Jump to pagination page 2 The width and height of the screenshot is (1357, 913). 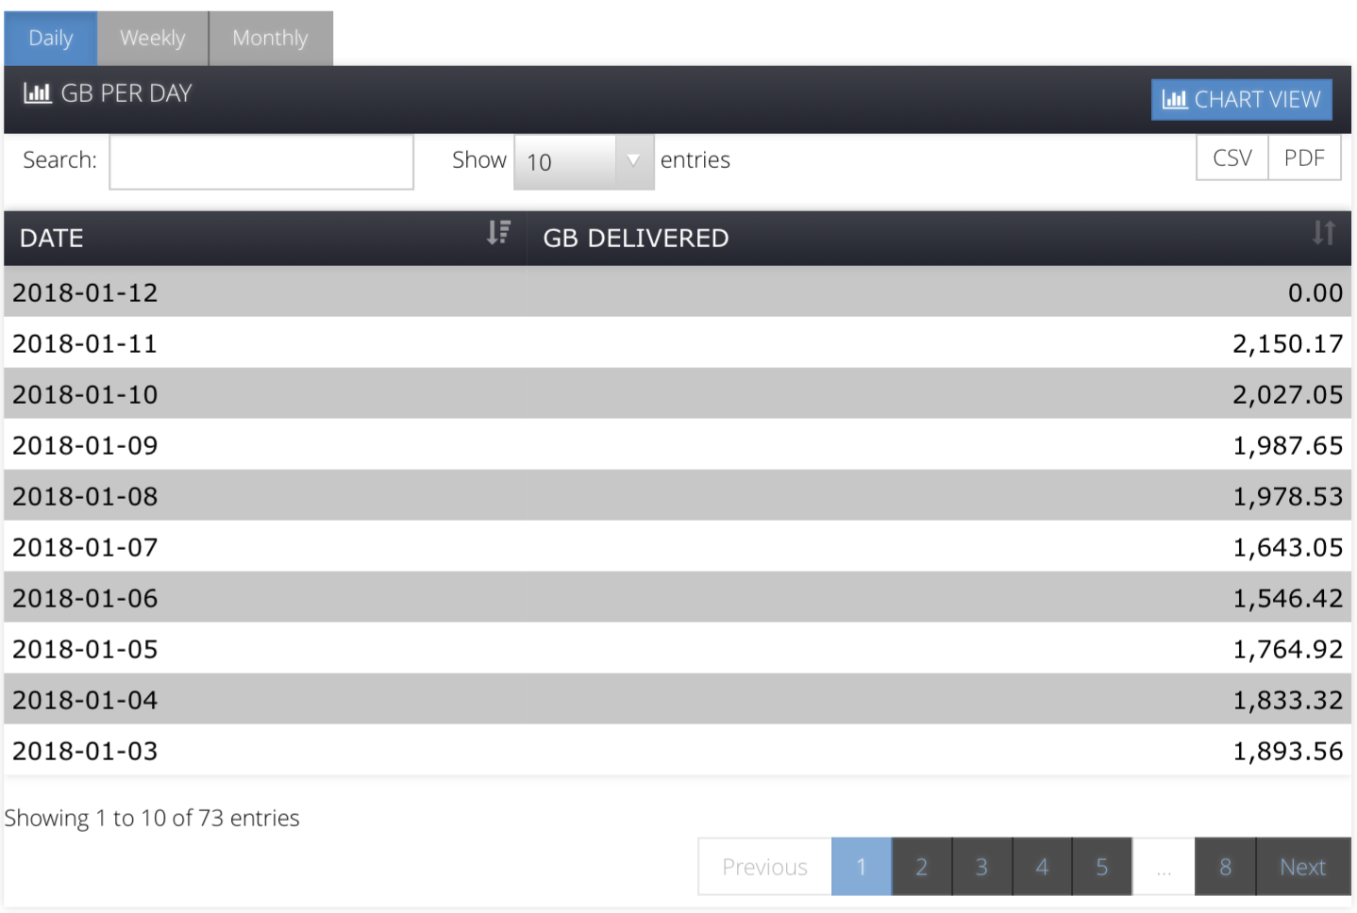(x=922, y=867)
